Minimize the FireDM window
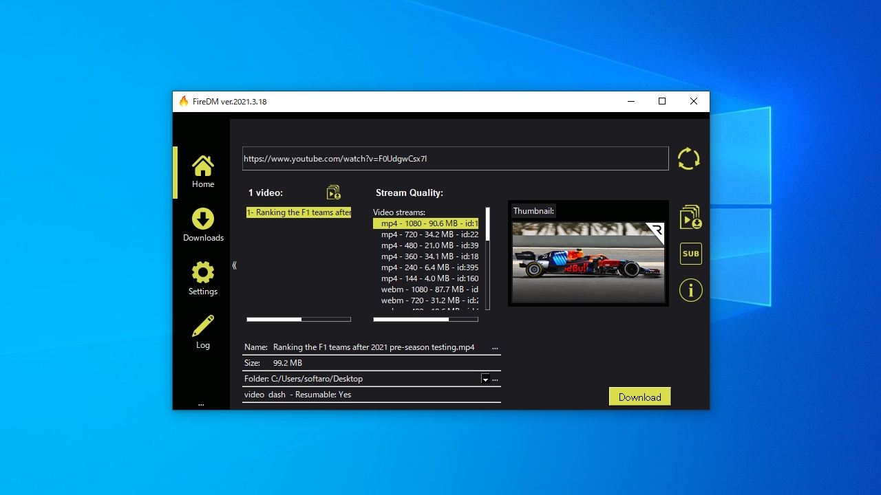The image size is (881, 495). (x=631, y=101)
